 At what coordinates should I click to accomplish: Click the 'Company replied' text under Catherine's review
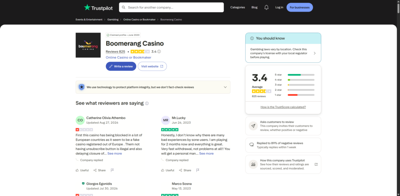tap(91, 160)
